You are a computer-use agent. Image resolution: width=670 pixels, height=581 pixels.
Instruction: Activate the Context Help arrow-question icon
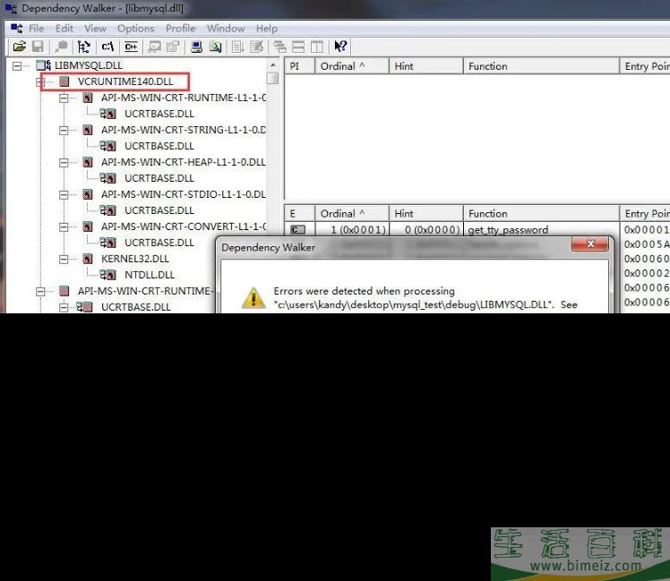[x=340, y=47]
